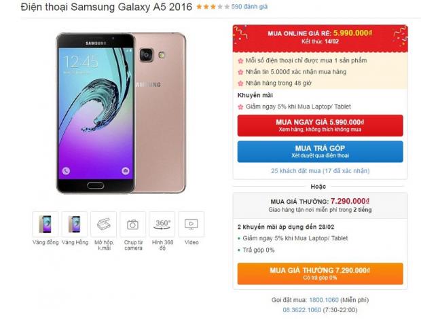Click the star rating icons
The height and width of the screenshot is (319, 421).
pos(213,7)
